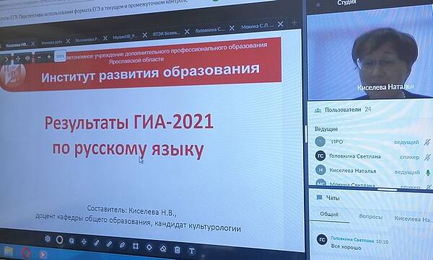Switch to the Вопросы chat tab
This screenshot has width=433, height=260.
pyautogui.click(x=371, y=217)
